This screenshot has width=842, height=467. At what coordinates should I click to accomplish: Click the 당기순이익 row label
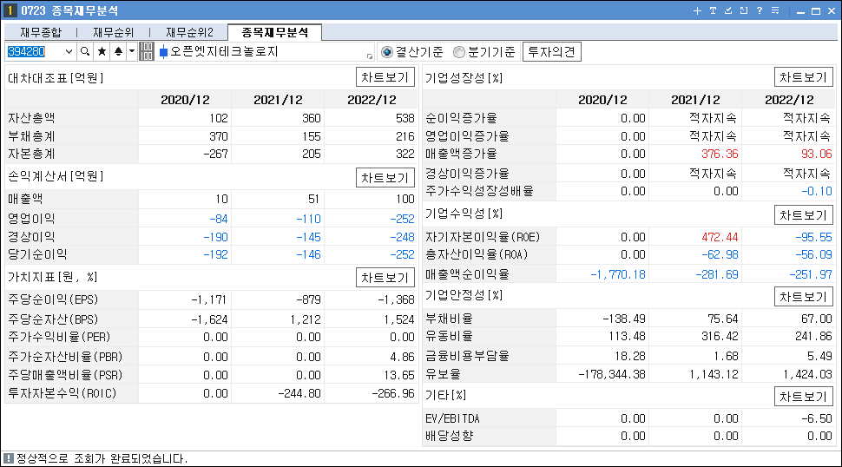click(x=37, y=254)
